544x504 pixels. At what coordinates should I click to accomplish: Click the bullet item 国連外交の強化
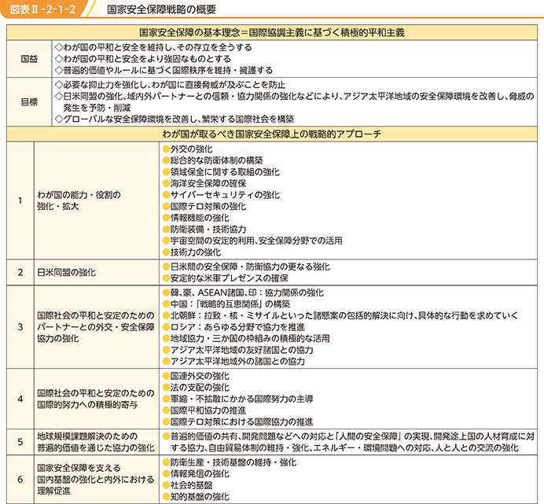pyautogui.click(x=196, y=376)
